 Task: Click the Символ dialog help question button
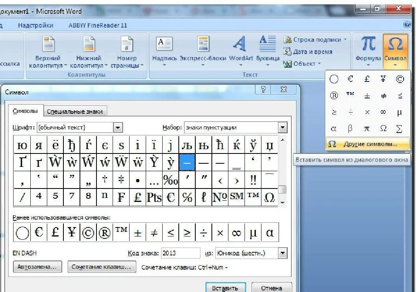pyautogui.click(x=263, y=90)
